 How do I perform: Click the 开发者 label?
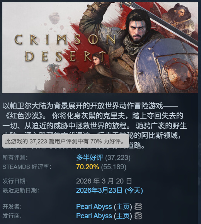point(12,207)
